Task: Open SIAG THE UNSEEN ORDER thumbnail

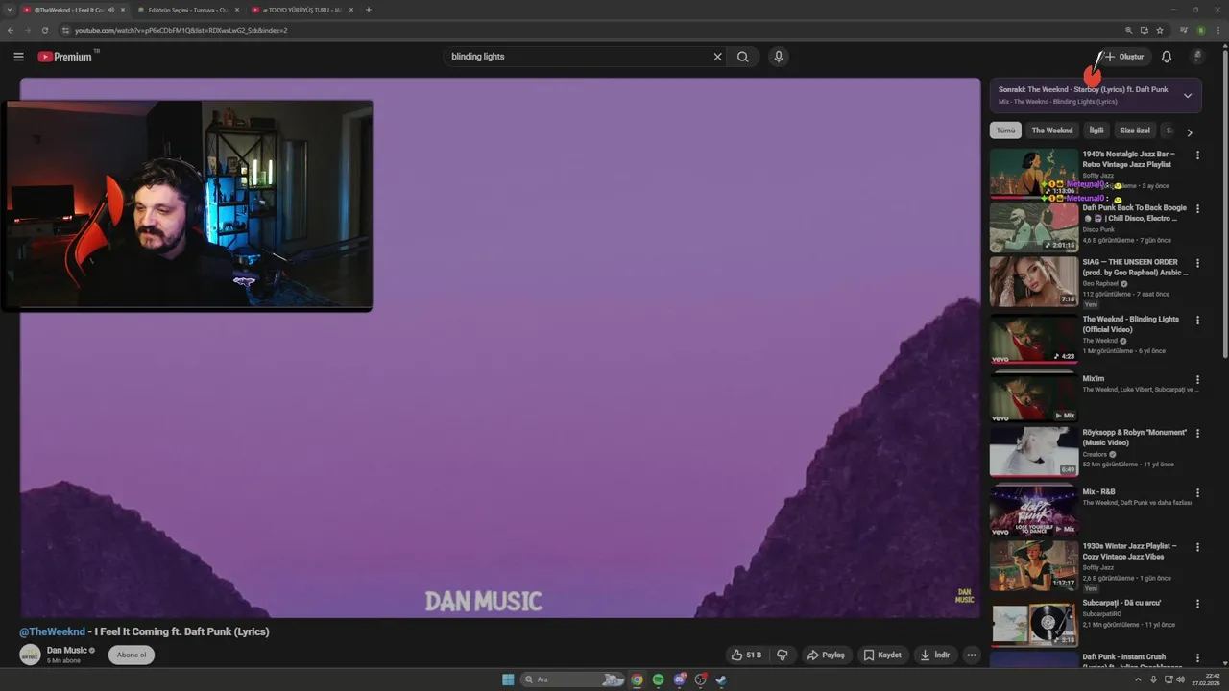Action: coord(1034,281)
